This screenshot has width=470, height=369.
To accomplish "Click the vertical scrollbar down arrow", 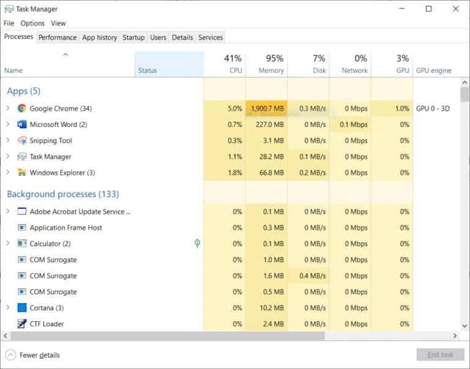I will 464,326.
